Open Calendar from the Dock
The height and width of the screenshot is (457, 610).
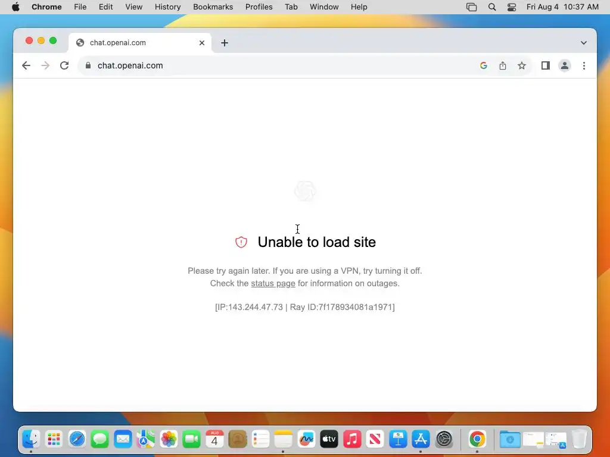click(214, 439)
